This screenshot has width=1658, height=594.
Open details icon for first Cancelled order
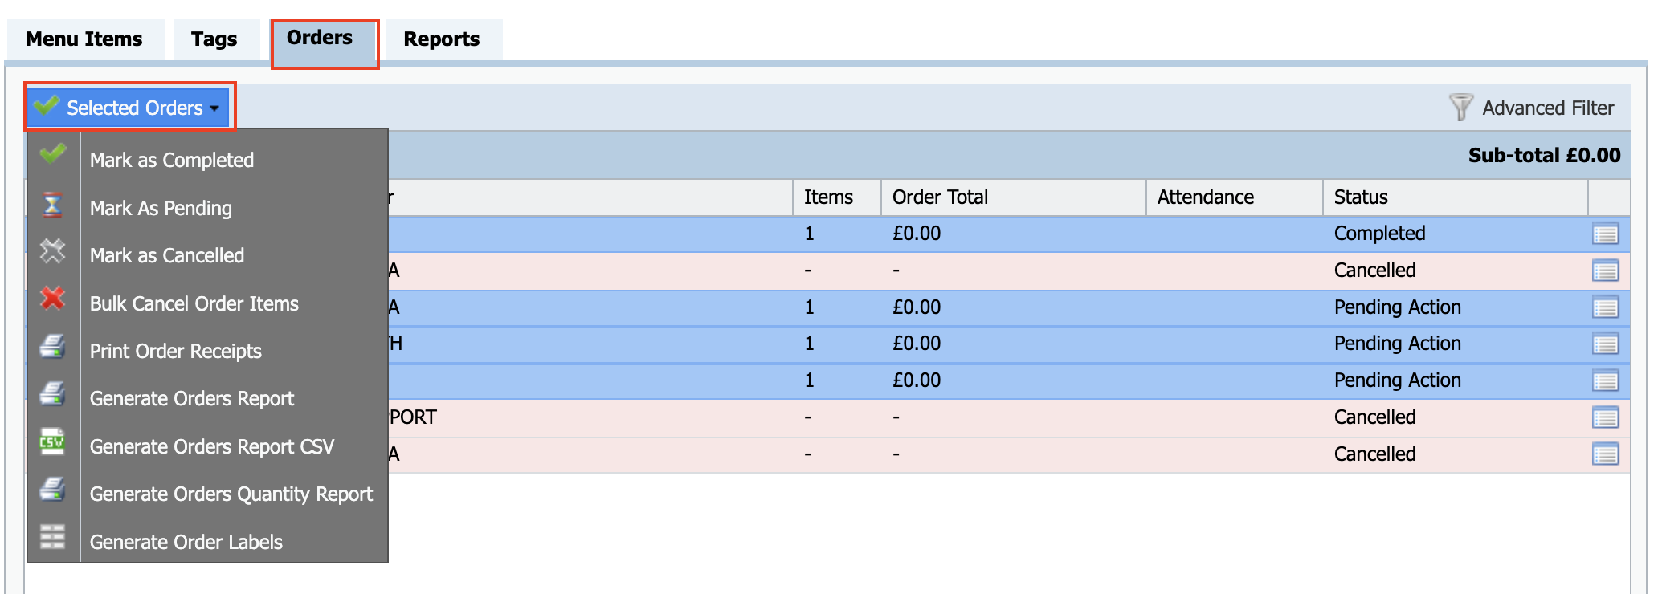pyautogui.click(x=1605, y=271)
